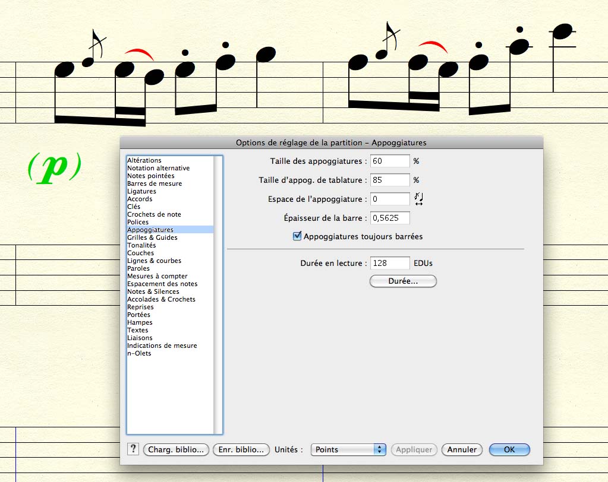Click the Annuler button
The height and width of the screenshot is (482, 608).
pos(462,450)
